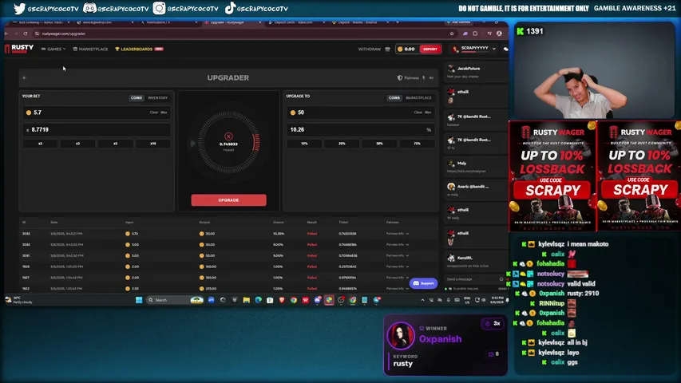
Task: Switch to Marketplace tab under Upgrade To
Action: (418, 97)
